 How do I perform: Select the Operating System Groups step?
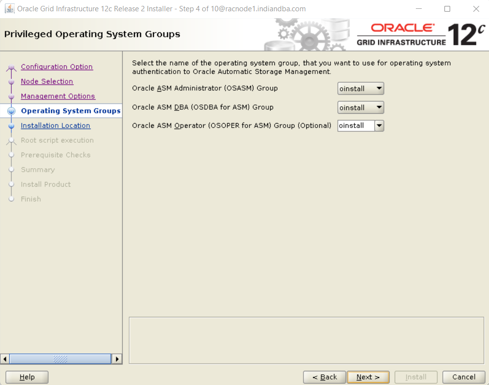(71, 111)
